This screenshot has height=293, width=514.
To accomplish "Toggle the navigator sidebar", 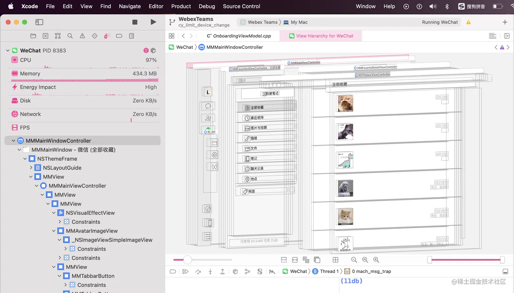I will 39,22.
